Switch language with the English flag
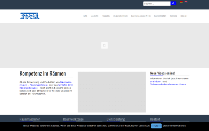Screen dimensions: 209x131 click(x=186, y=2)
